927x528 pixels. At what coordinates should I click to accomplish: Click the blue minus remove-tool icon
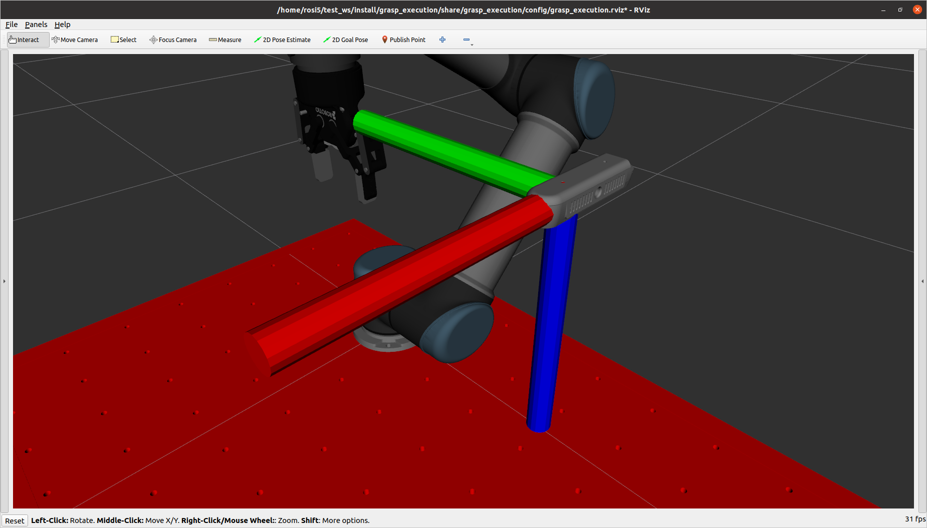(x=467, y=40)
